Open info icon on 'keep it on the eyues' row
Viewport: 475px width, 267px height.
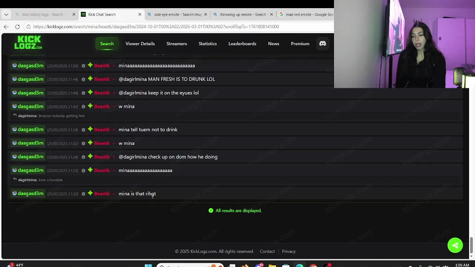(83, 93)
